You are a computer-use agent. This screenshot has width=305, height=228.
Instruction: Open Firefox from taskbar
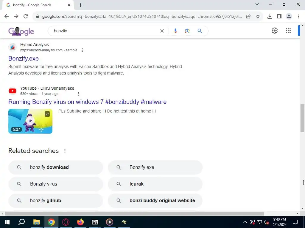click(80, 222)
